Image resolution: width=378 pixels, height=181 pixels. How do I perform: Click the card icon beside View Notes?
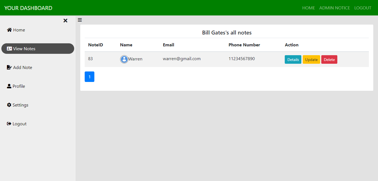coord(9,49)
